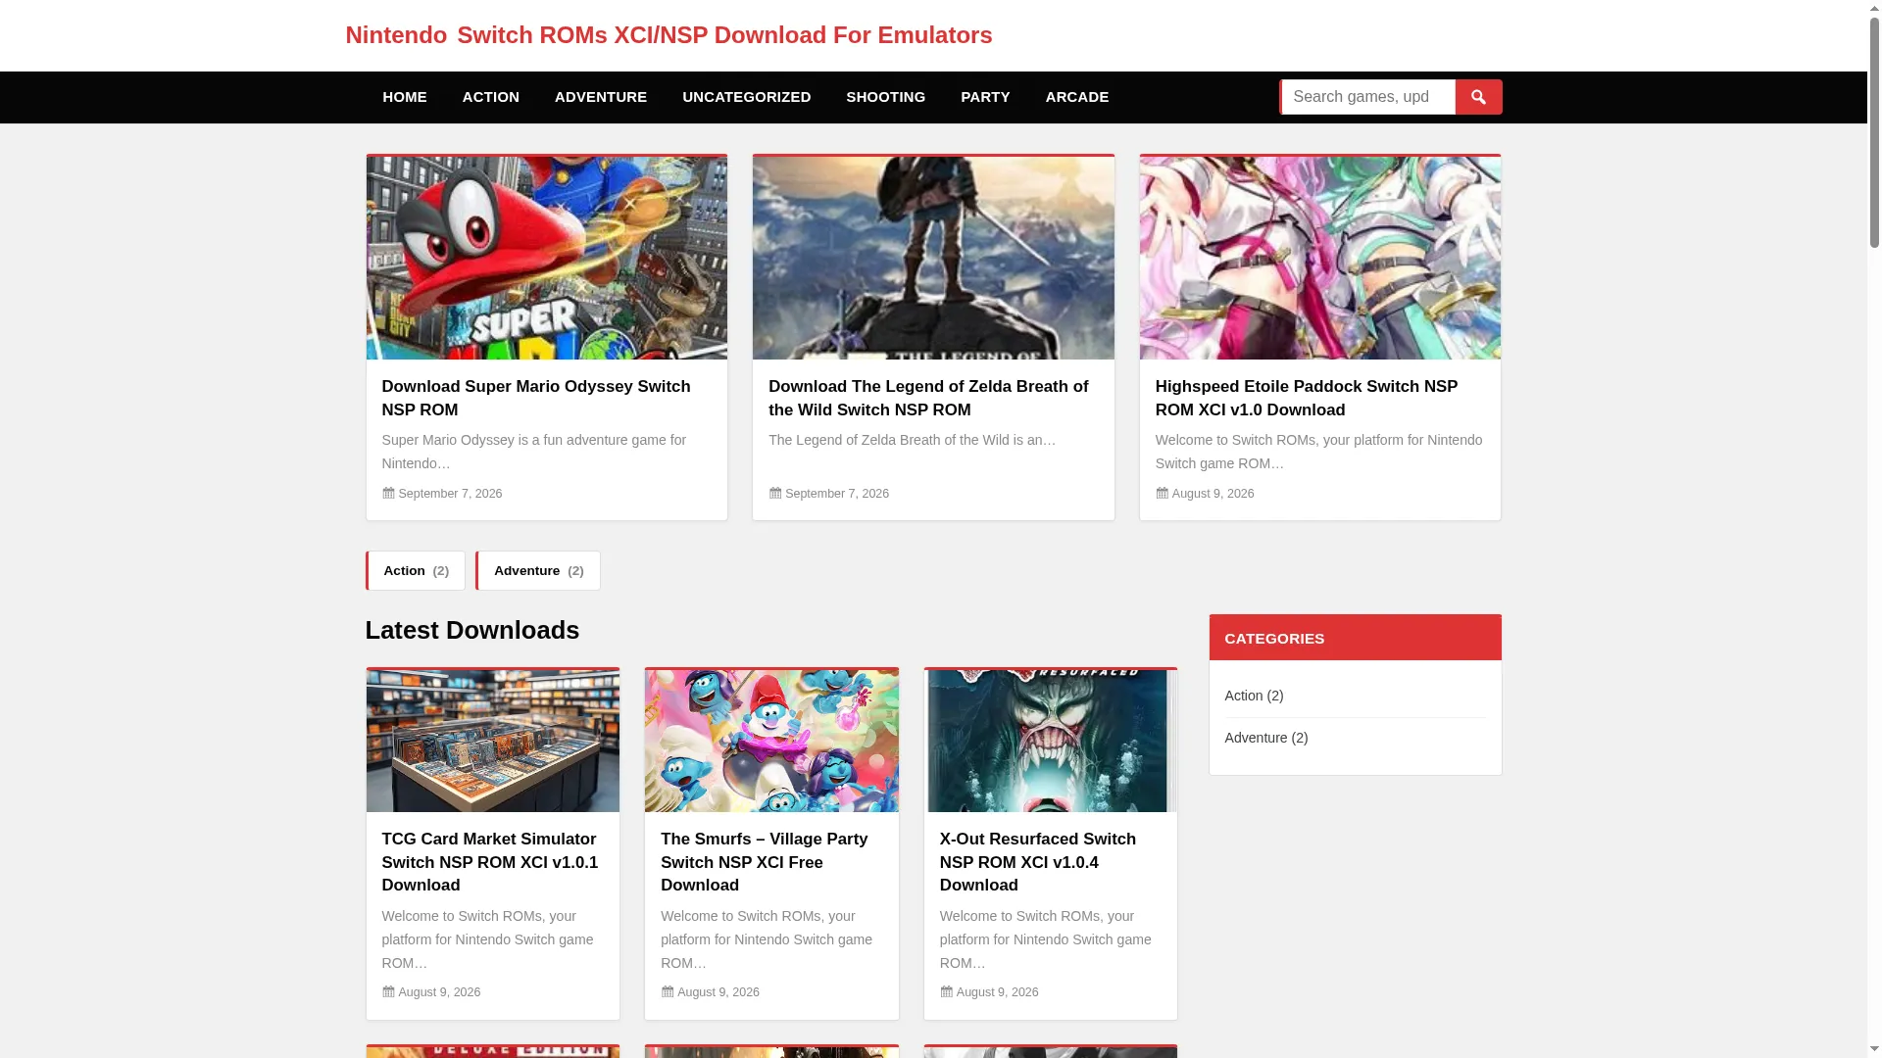The image size is (1882, 1058).
Task: Open the Shooting menu category
Action: pyautogui.click(x=886, y=97)
